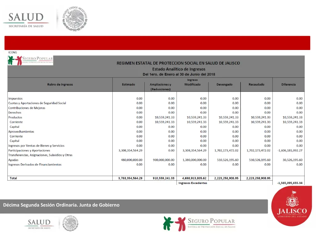Select 'Transferencias, Asignaciones, Subsidios y Otras' label
The height and width of the screenshot is (237, 316).
pyautogui.click(x=40, y=155)
